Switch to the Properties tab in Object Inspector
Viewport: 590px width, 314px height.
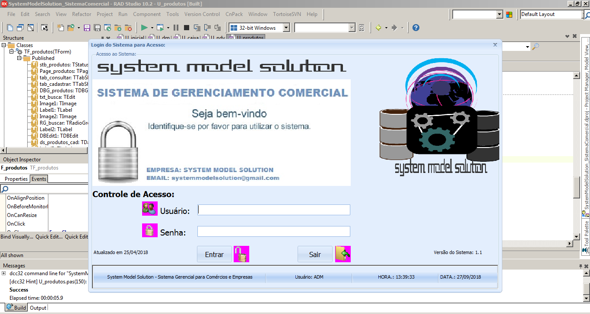(x=16, y=179)
